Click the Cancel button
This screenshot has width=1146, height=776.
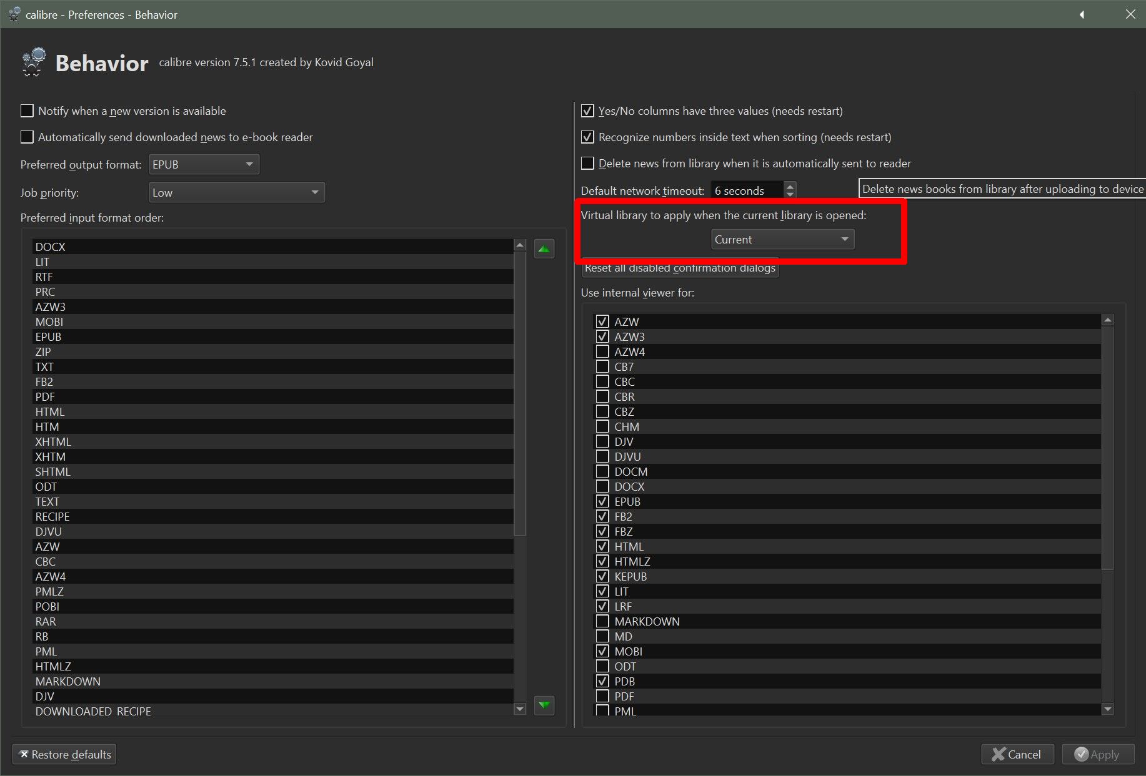pyautogui.click(x=1017, y=754)
